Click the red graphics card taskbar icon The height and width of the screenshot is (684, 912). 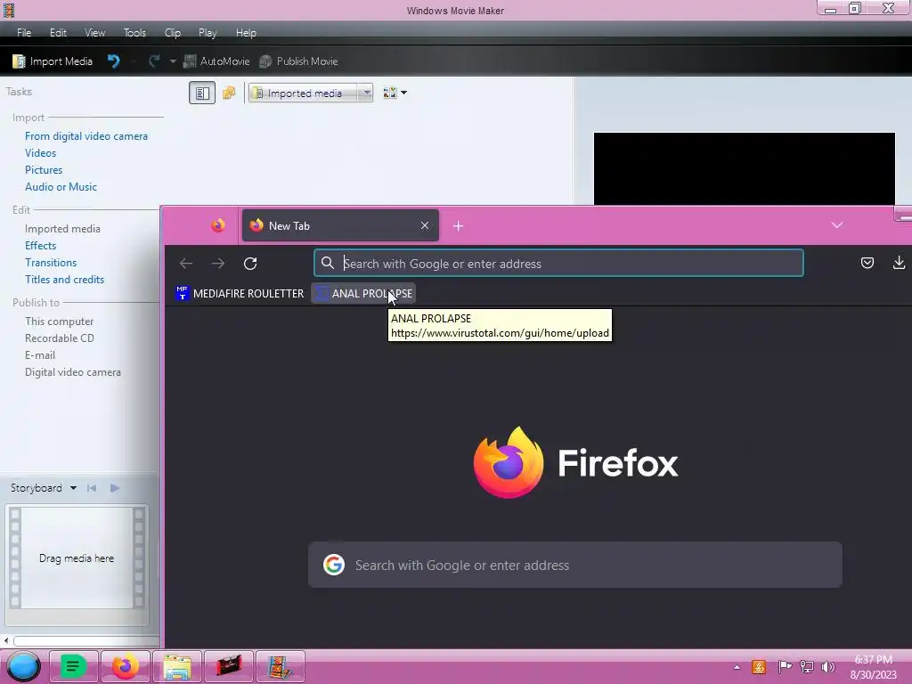[229, 666]
